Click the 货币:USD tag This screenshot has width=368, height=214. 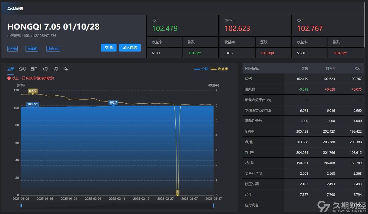coord(53,49)
